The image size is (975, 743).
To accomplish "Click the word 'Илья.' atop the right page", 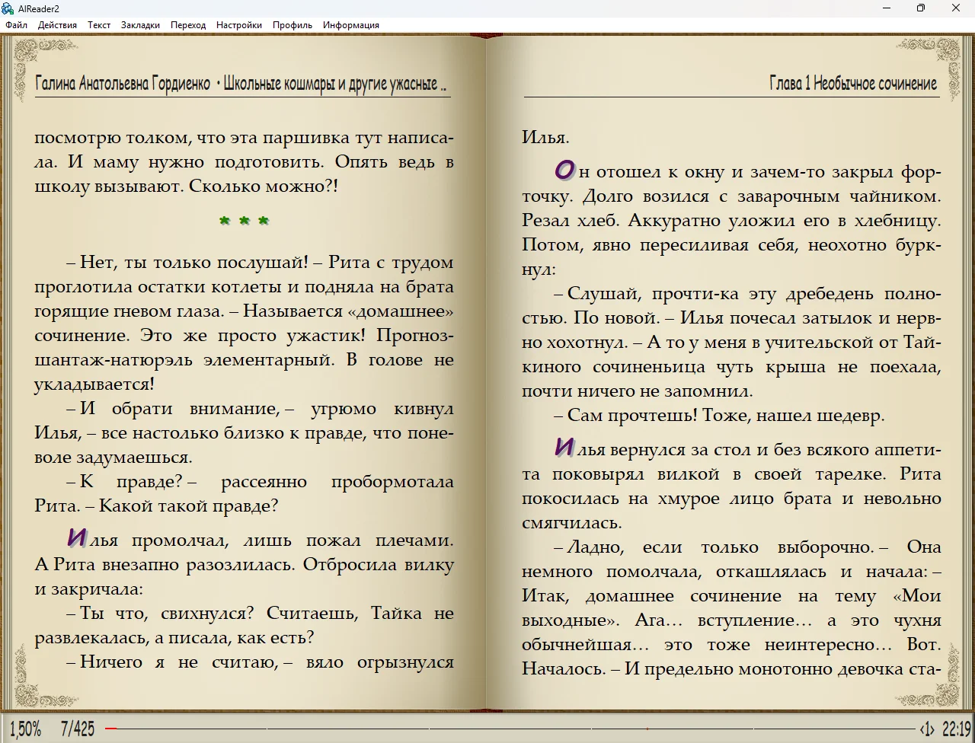I will pyautogui.click(x=545, y=138).
